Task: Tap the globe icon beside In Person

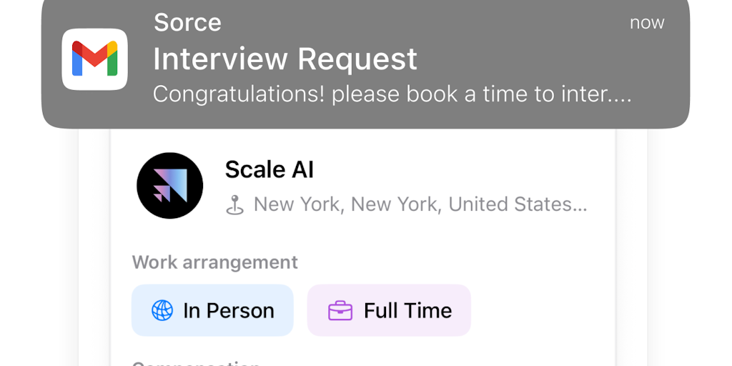Action: tap(162, 310)
